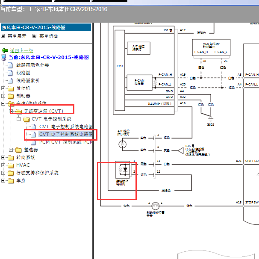Click the document icon for 线路图索引
Image resolution: width=259 pixels, height=259 pixels.
pyautogui.click(x=10, y=81)
